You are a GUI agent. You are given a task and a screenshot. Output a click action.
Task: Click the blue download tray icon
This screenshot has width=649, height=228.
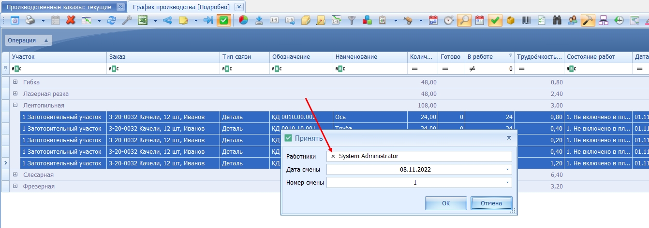259,21
